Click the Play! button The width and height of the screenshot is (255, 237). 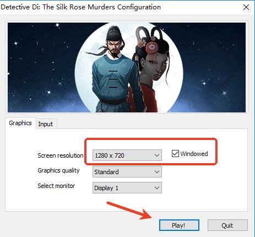click(x=179, y=225)
